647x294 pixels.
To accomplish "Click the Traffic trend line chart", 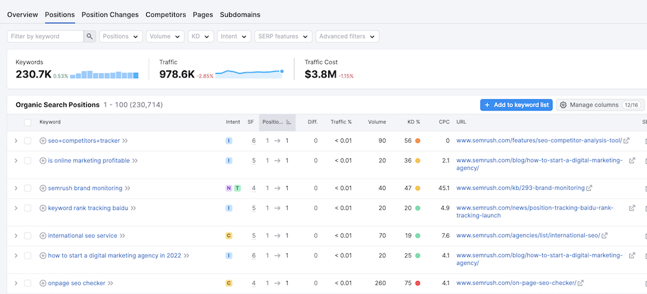I will click(249, 74).
